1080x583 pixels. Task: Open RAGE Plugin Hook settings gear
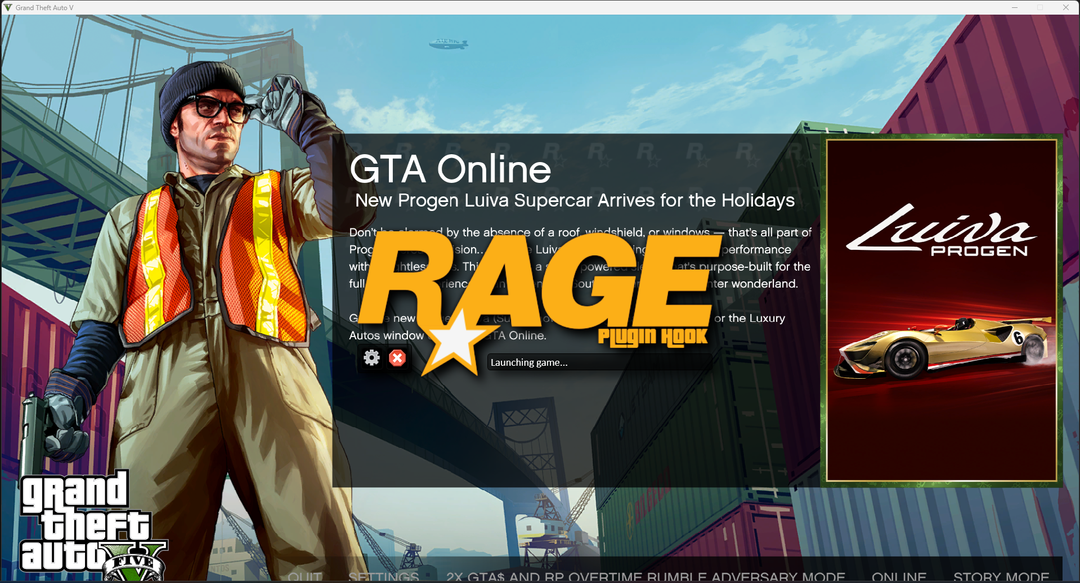[x=371, y=358]
